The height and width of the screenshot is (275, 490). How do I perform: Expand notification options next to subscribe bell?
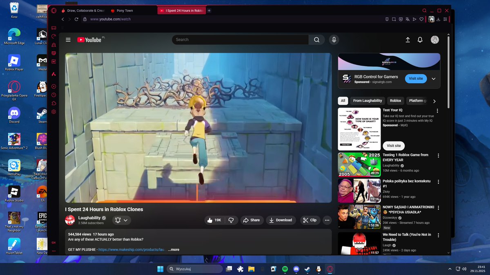[126, 220]
